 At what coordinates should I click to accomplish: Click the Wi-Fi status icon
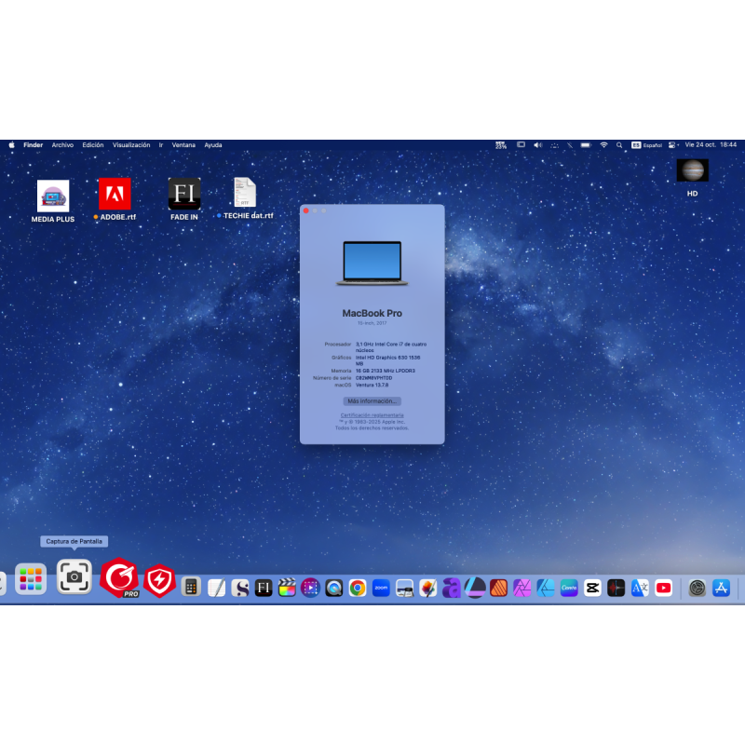point(603,145)
